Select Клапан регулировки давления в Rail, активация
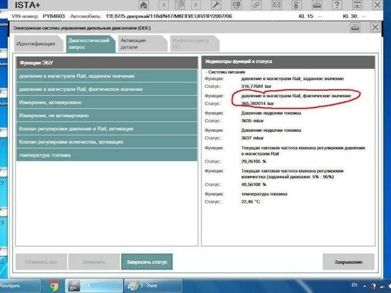 tap(107, 129)
